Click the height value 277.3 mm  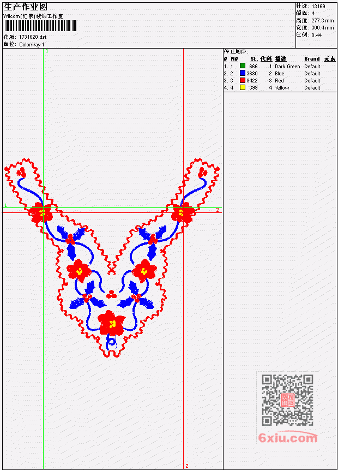pyautogui.click(x=322, y=21)
